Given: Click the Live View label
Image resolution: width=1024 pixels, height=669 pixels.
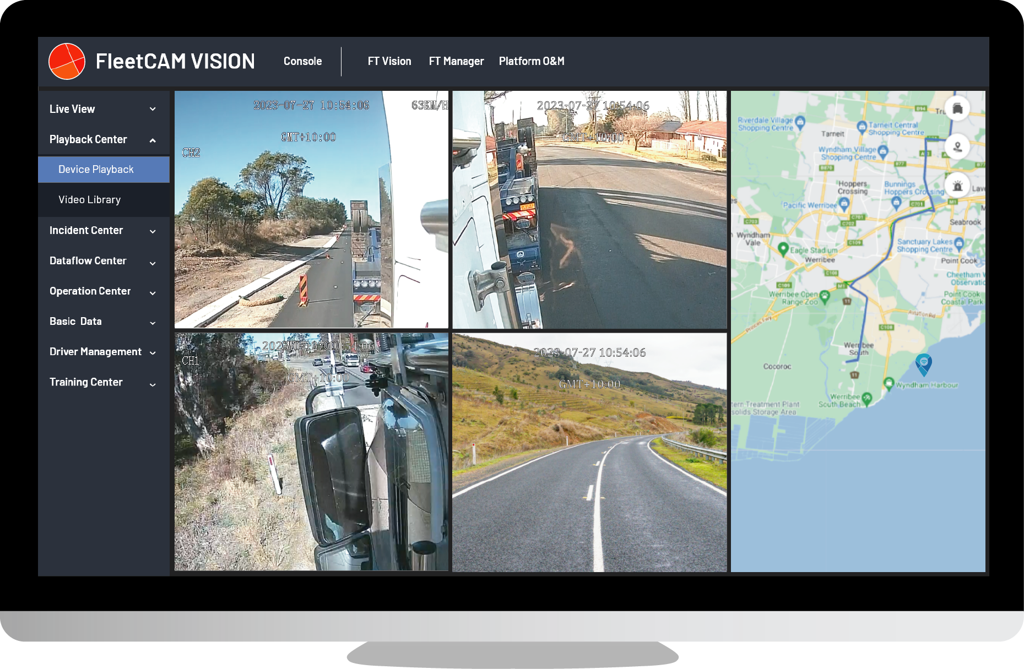Looking at the screenshot, I should [x=72, y=109].
